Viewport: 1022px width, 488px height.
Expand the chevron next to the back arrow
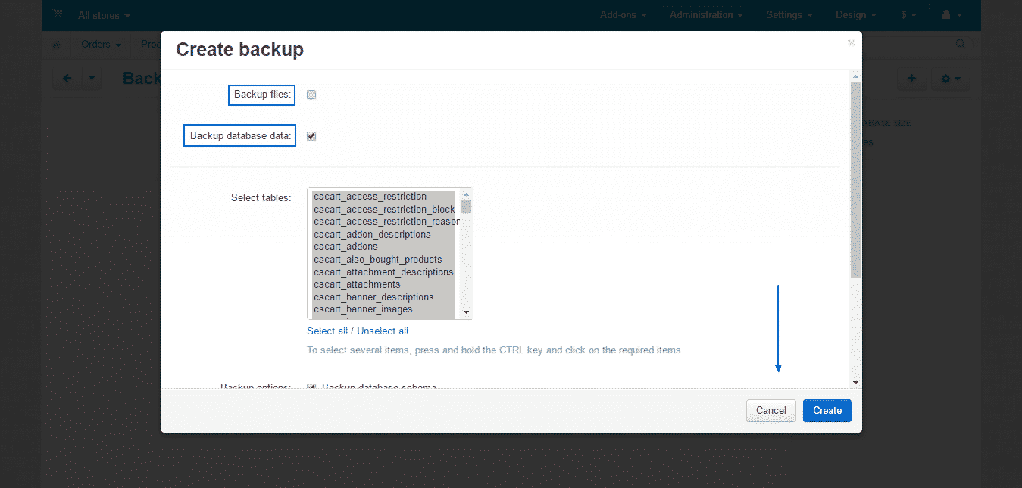pyautogui.click(x=90, y=78)
